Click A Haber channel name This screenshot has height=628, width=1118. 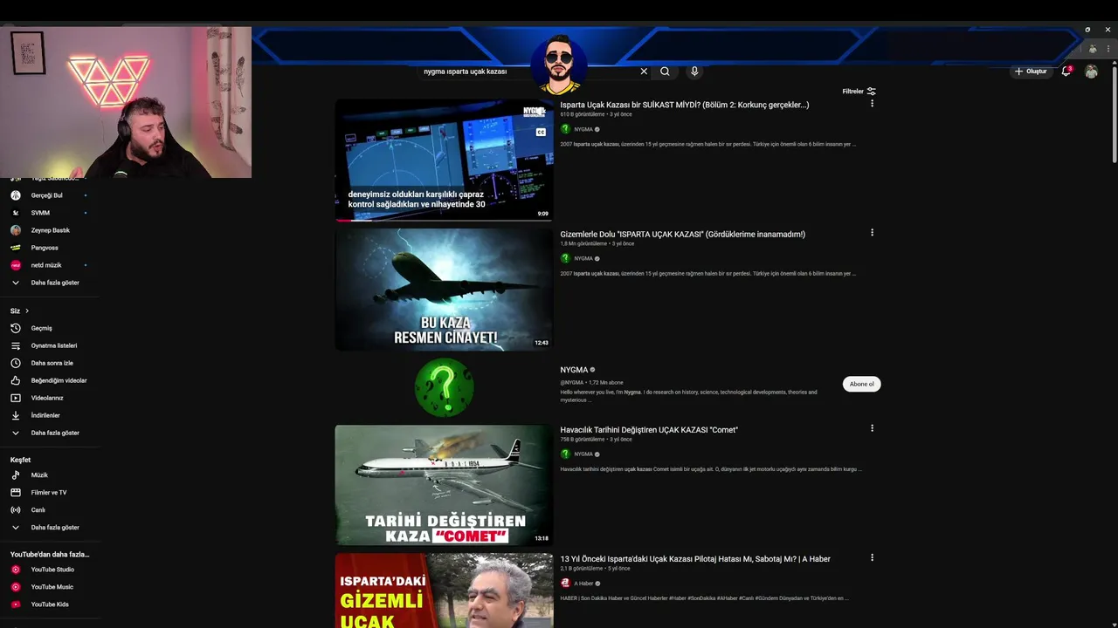pyautogui.click(x=583, y=584)
